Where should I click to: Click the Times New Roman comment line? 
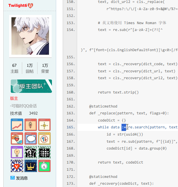click(132, 23)
